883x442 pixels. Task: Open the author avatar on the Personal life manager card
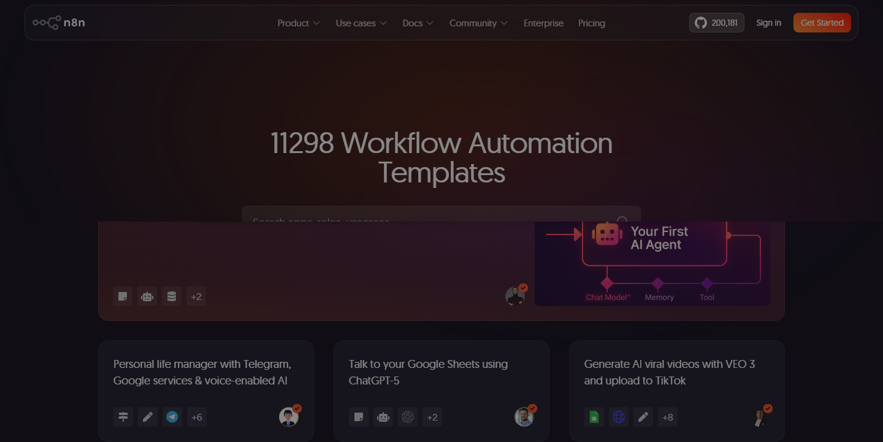(289, 416)
